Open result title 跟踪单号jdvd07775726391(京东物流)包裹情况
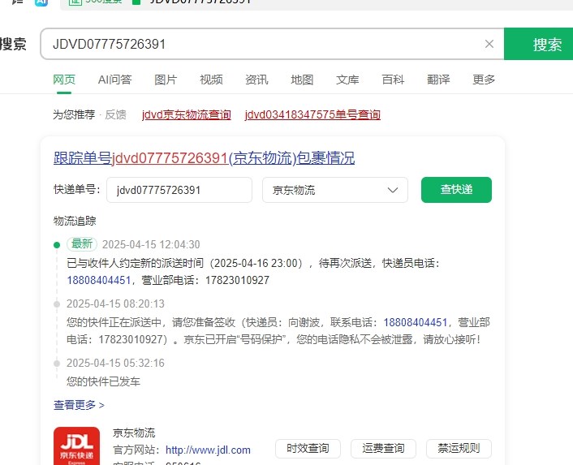 tap(204, 158)
